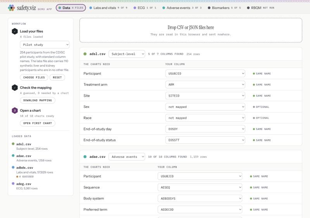Screen dimensions: 310x218
Task: Go to the ECG tab
Action: (x=145, y=8)
